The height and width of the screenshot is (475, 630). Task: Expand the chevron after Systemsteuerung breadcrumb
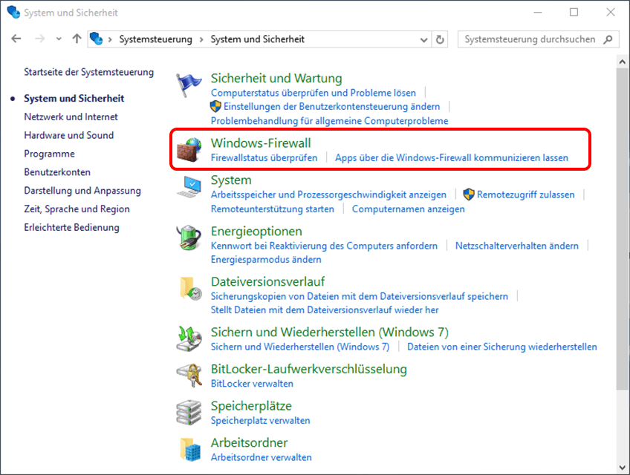click(x=201, y=39)
